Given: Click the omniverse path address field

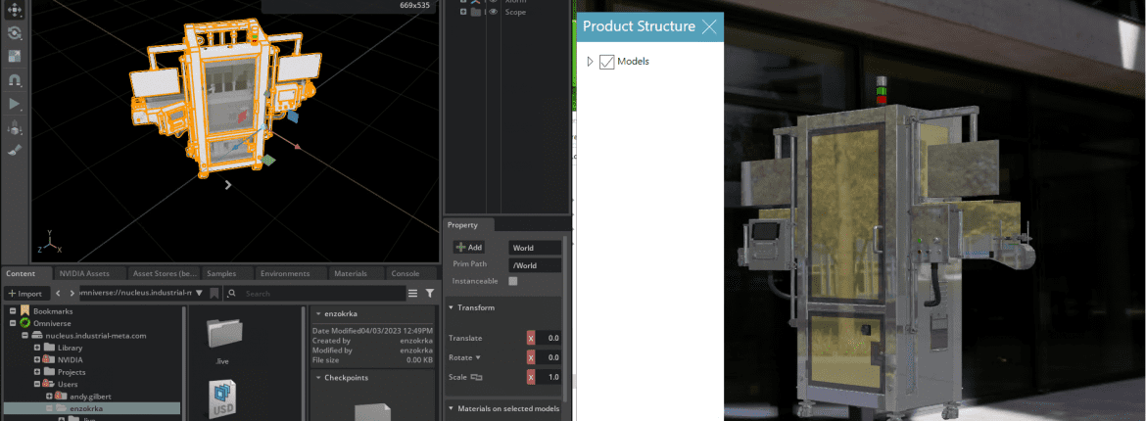Looking at the screenshot, I should pyautogui.click(x=137, y=293).
